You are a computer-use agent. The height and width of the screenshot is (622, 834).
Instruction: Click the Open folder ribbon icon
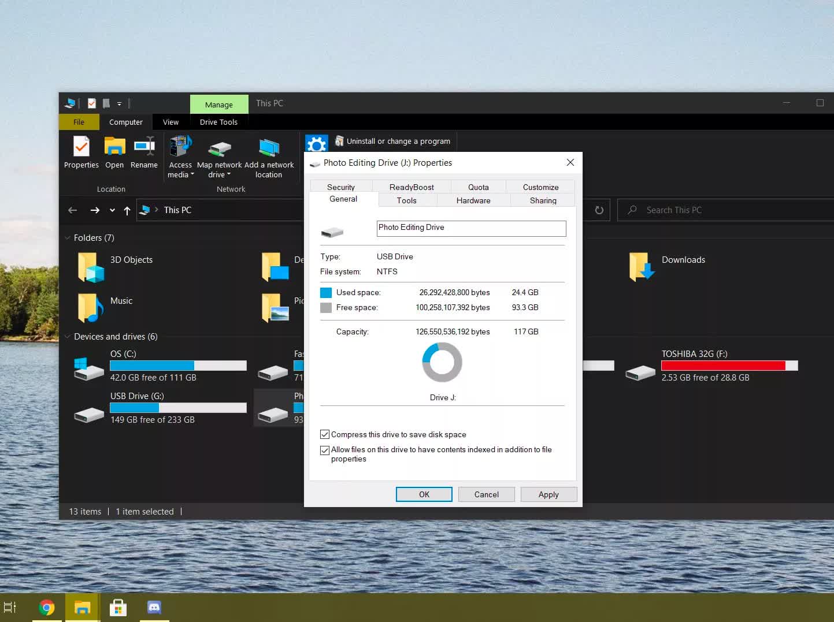114,147
